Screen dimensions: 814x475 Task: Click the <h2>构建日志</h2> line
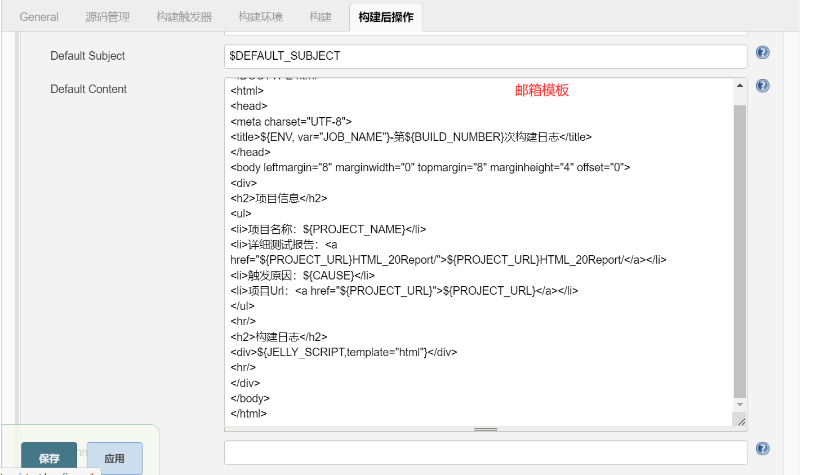point(279,337)
